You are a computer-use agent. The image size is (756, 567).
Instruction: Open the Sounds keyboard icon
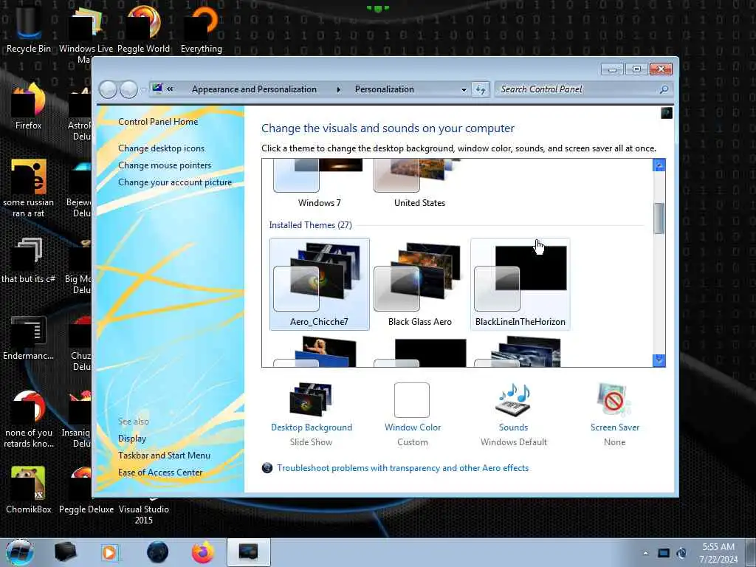(x=514, y=399)
